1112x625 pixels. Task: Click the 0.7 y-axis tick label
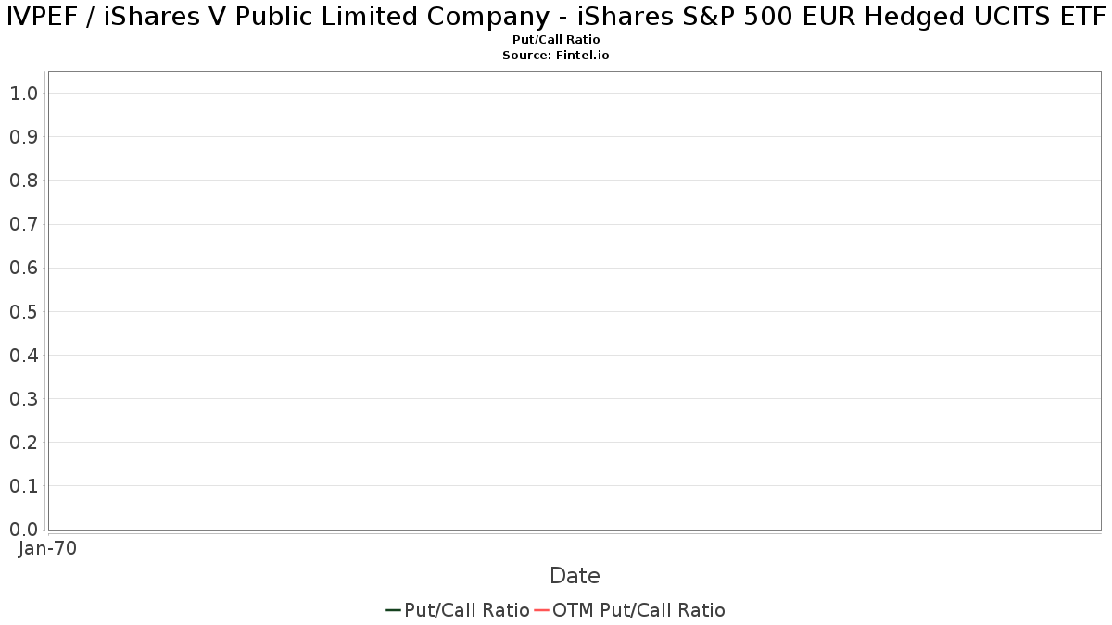pyautogui.click(x=23, y=224)
